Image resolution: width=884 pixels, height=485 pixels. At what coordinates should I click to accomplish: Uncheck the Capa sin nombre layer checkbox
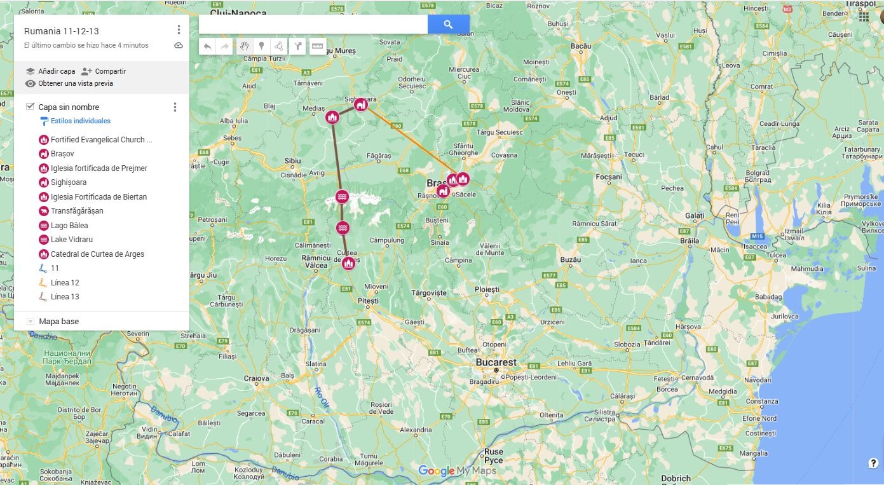click(x=30, y=107)
